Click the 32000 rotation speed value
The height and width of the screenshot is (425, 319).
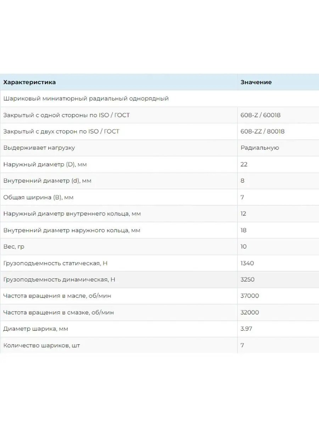[x=250, y=312]
